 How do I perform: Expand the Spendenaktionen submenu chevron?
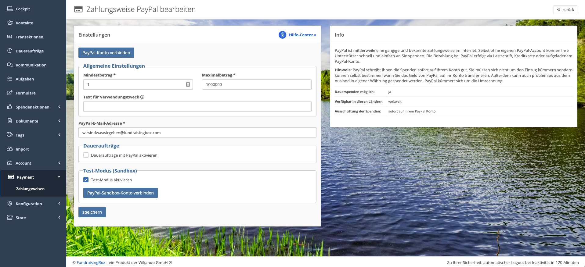[x=59, y=107]
